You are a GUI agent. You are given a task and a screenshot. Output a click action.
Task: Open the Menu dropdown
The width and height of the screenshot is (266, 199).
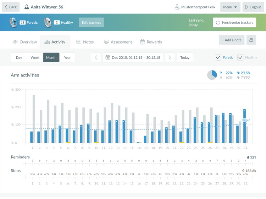(x=230, y=7)
